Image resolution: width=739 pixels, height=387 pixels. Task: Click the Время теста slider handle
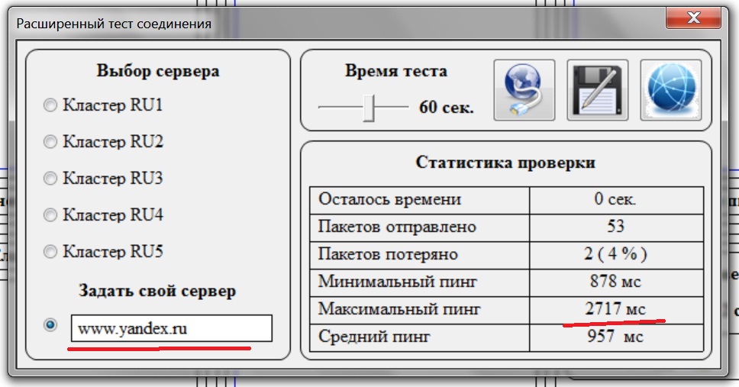point(370,107)
